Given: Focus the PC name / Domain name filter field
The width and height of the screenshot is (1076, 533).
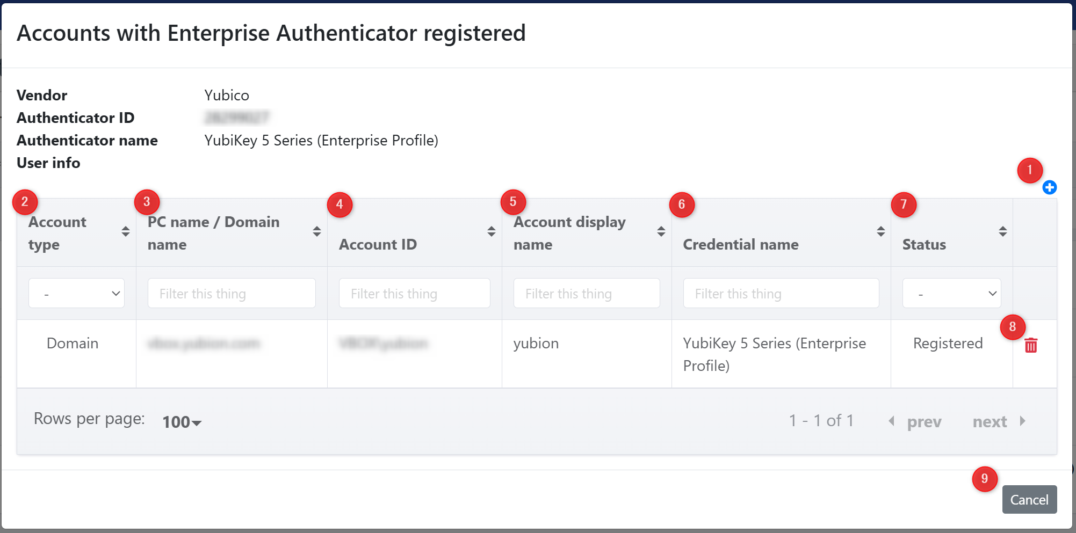Looking at the screenshot, I should pos(232,293).
